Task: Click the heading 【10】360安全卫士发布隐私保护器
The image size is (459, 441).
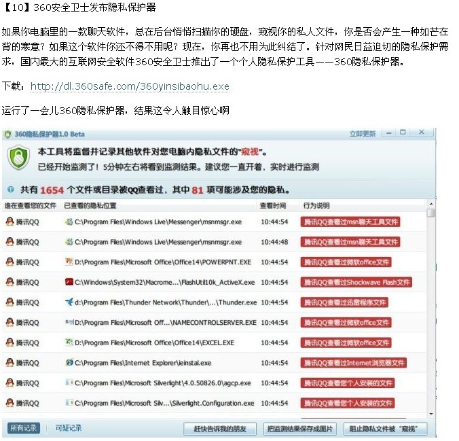Action: coord(79,7)
